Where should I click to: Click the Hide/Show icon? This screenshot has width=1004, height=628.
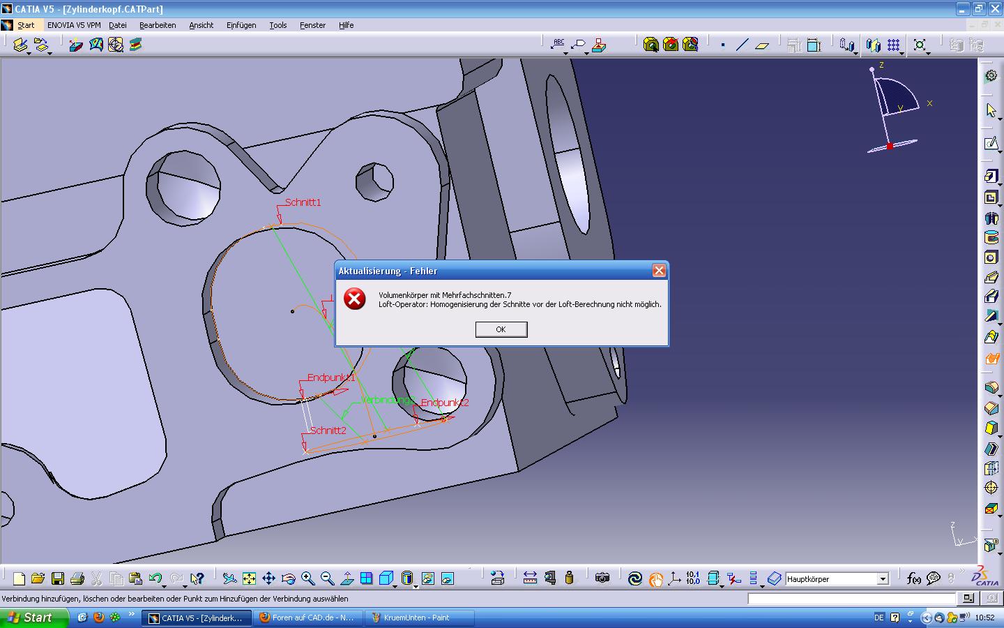point(427,578)
